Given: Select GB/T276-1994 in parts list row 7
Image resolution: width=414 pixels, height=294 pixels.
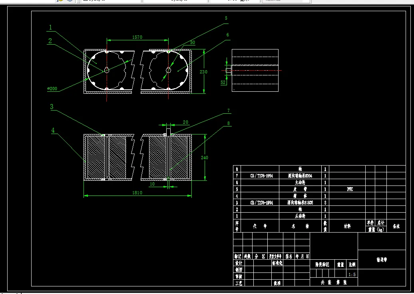Looking at the screenshot, I should [x=262, y=176].
